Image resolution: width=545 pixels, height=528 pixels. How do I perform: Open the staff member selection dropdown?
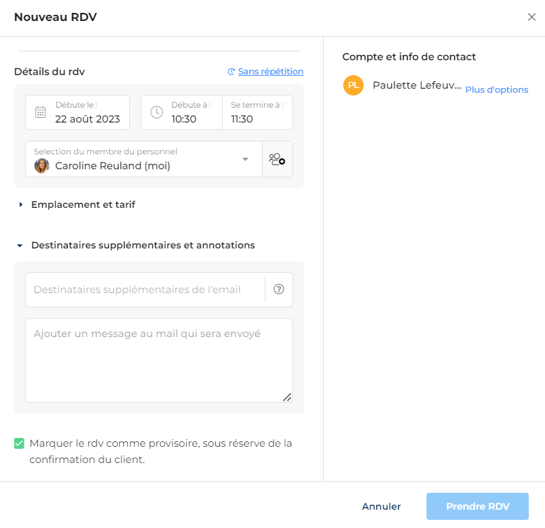click(x=144, y=159)
